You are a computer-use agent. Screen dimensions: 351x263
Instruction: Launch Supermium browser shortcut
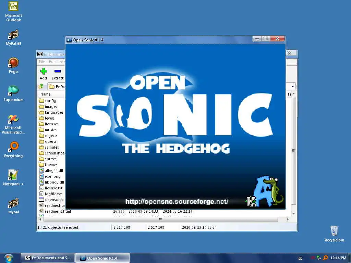point(13,93)
